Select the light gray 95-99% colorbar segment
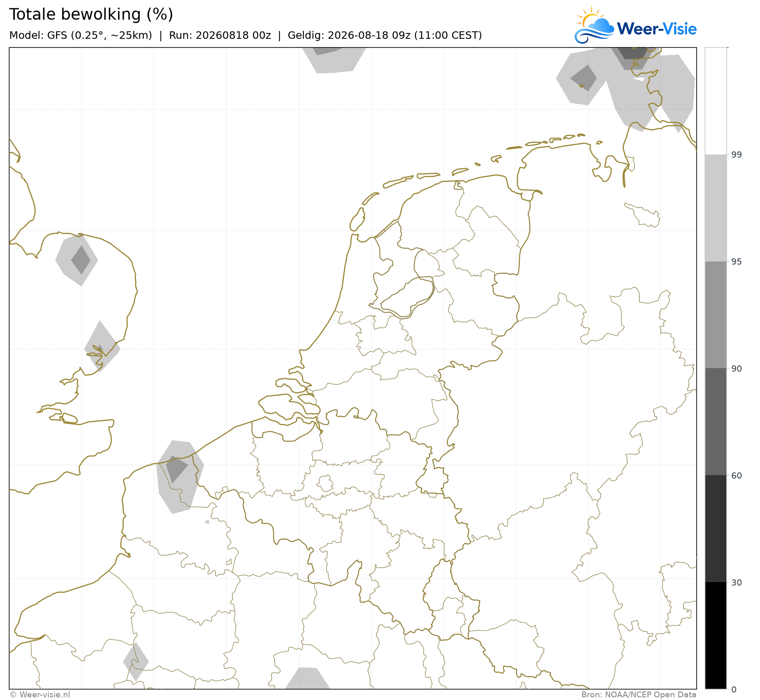760x700 pixels. [716, 208]
